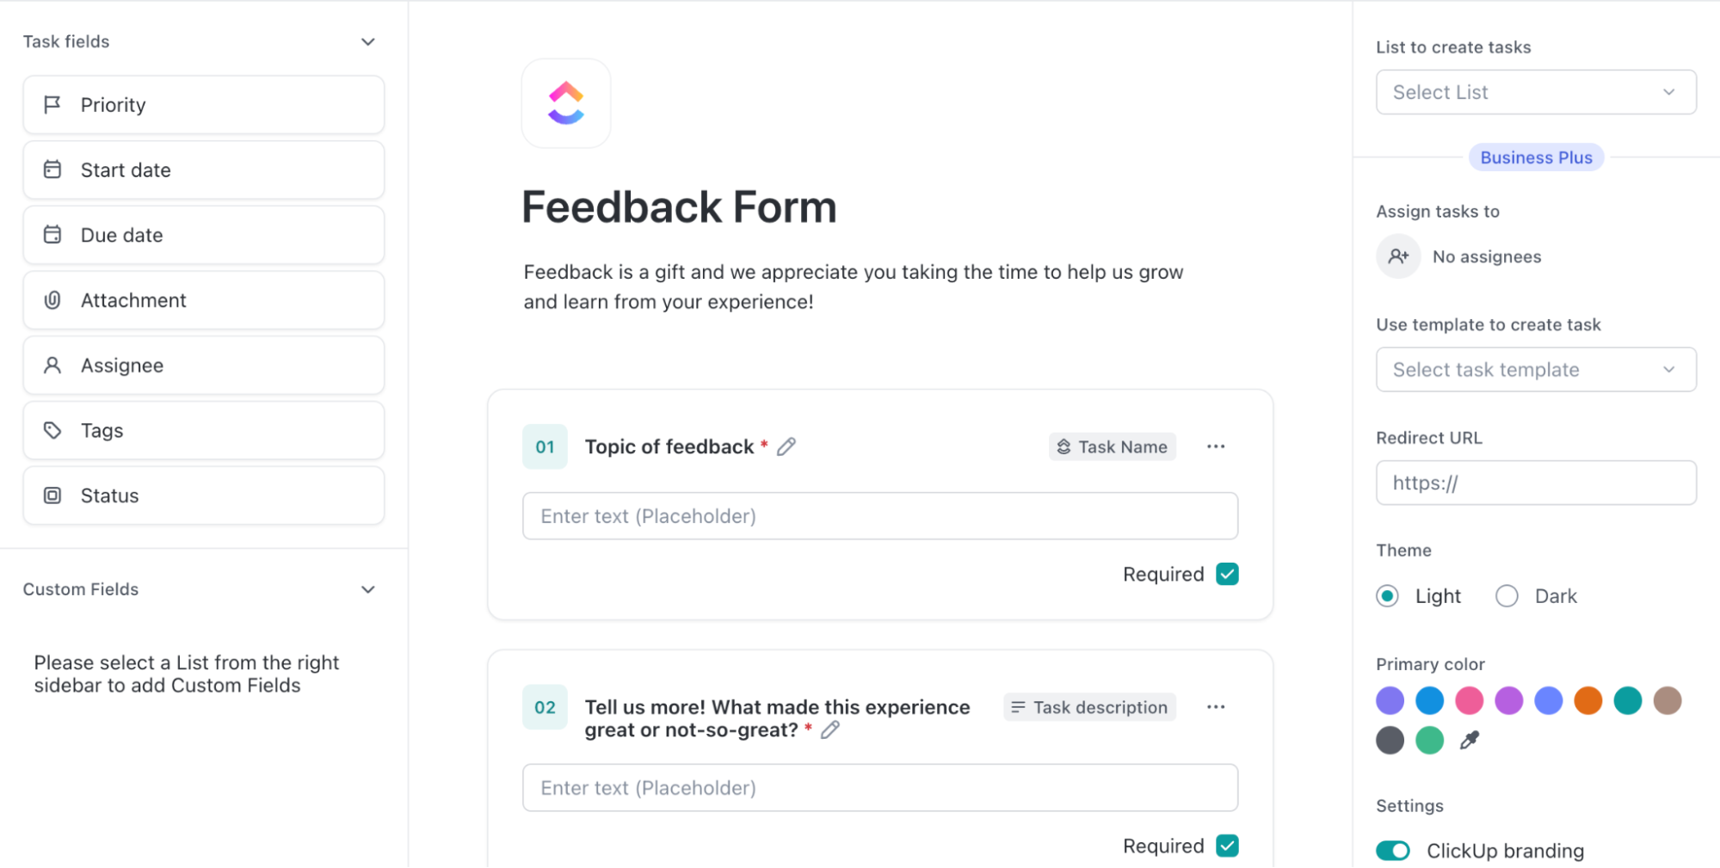The width and height of the screenshot is (1720, 868).
Task: Select the Start date calendar icon
Action: (52, 169)
